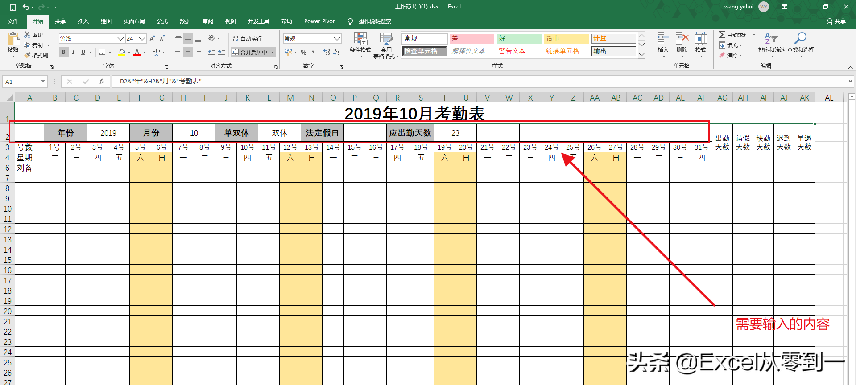Screen dimensions: 856x385
Task: Click the fill color paint bucket icon
Action: tap(122, 52)
